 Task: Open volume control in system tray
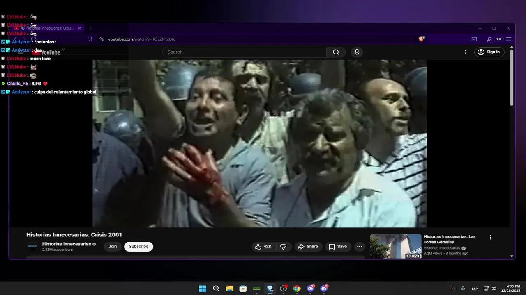point(493,288)
